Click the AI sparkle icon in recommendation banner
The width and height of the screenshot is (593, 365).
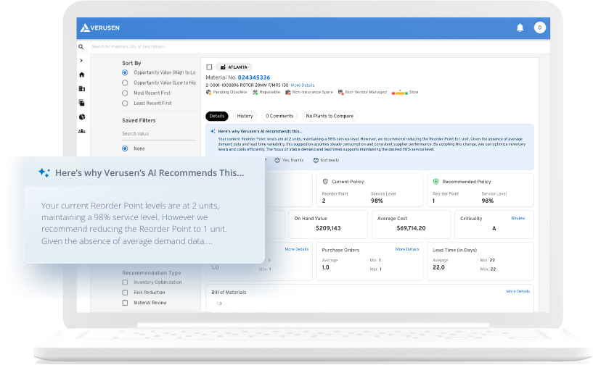[213, 131]
